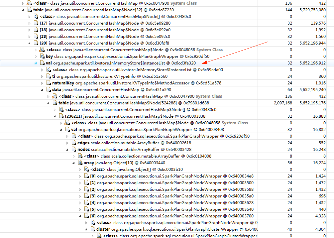Select retained heap value 5,729,753,080
The image size is (334, 238).
click(312, 10)
